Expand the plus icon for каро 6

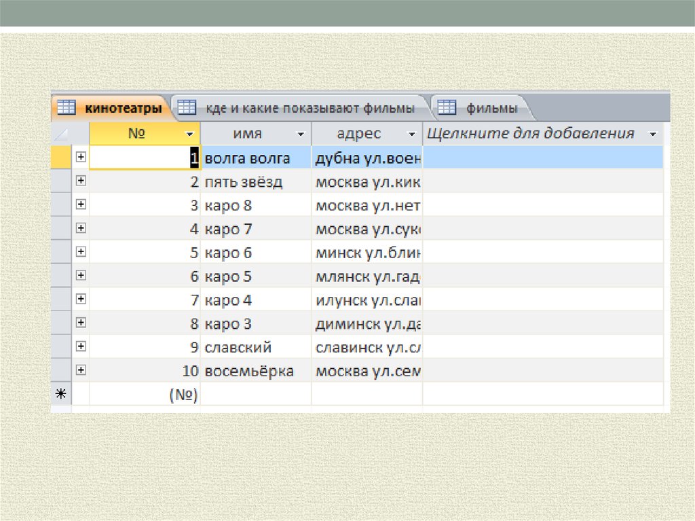[x=81, y=251]
